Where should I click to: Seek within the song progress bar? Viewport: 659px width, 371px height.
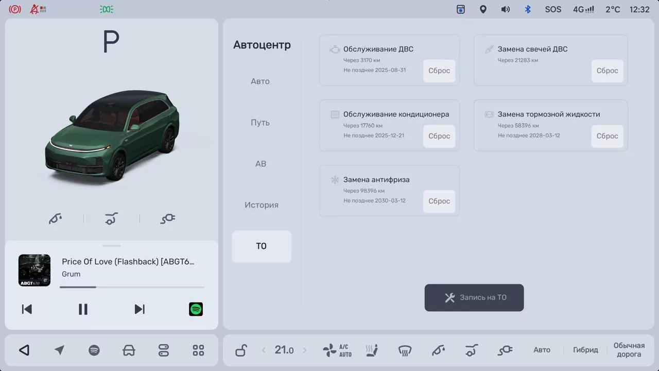pos(132,287)
